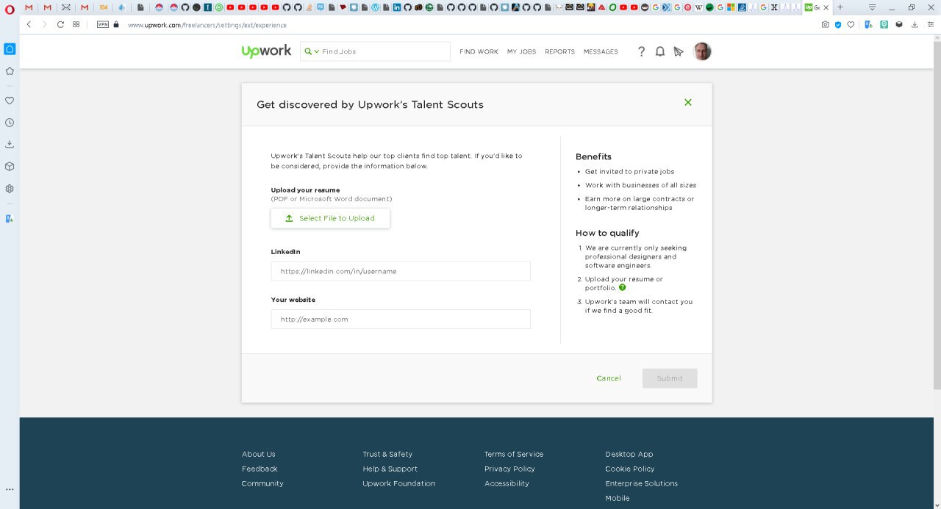Click the Submit button
Viewport: 941px width, 509px height.
tap(670, 378)
